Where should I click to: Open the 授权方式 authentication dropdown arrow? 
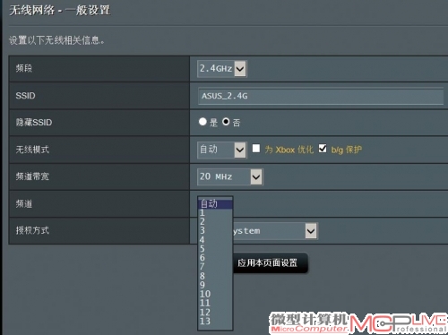[311, 231]
